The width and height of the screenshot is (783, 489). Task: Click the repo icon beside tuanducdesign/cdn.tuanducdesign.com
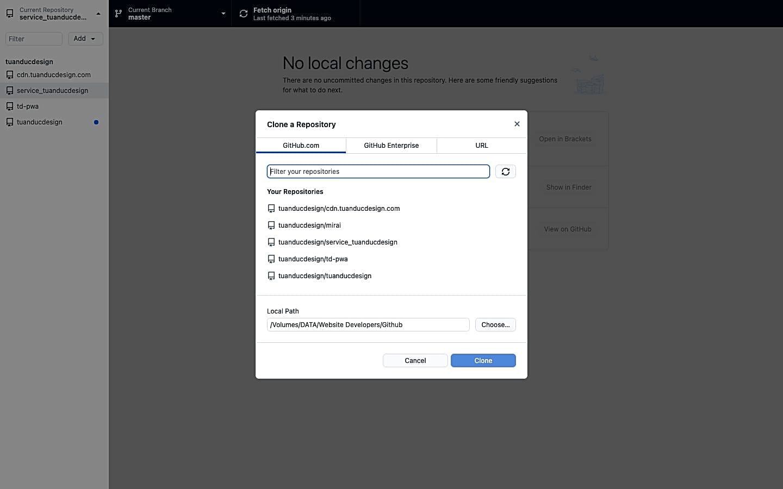tap(271, 209)
